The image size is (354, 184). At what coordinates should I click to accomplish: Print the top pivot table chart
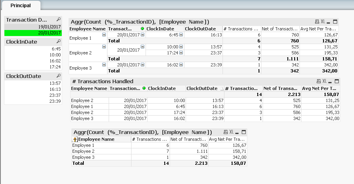click(x=317, y=22)
